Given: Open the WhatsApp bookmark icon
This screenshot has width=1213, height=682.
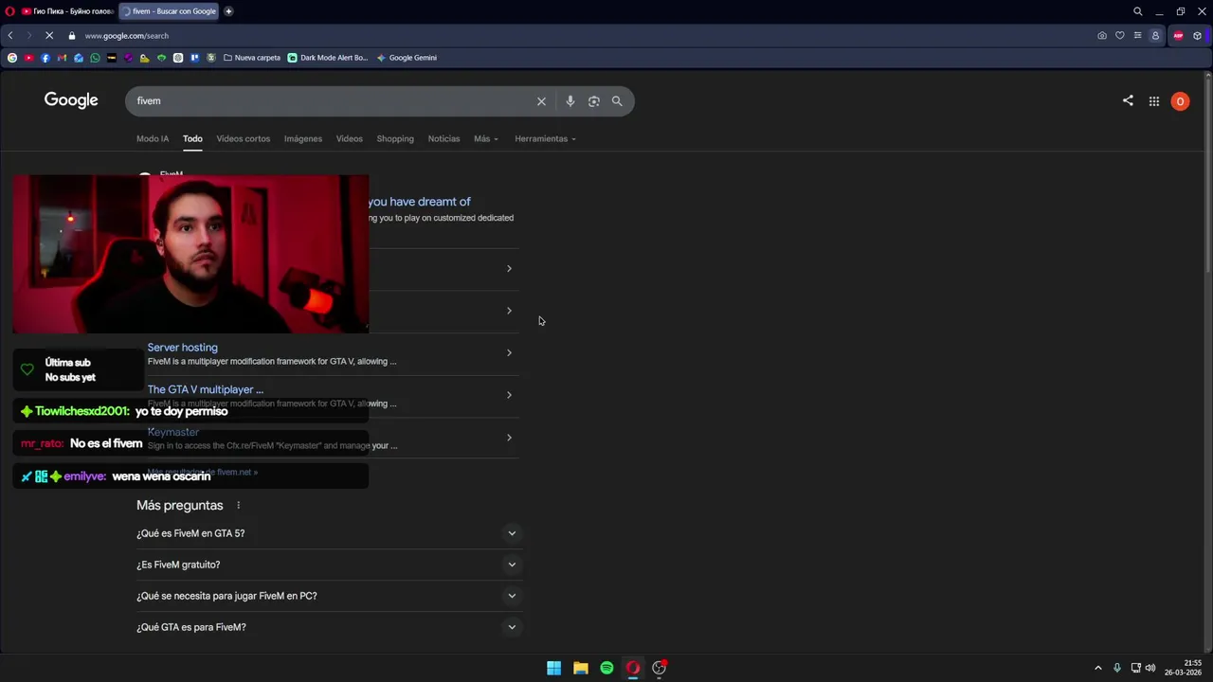Looking at the screenshot, I should coord(95,58).
